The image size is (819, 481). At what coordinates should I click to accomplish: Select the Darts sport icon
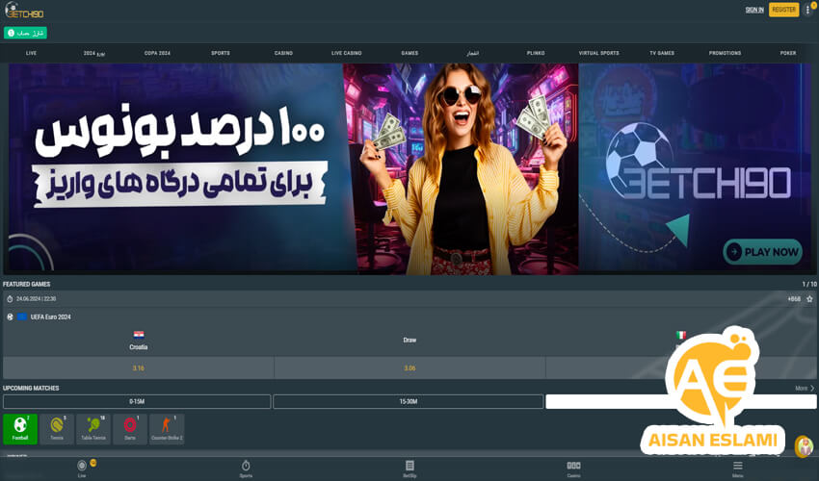click(x=130, y=429)
